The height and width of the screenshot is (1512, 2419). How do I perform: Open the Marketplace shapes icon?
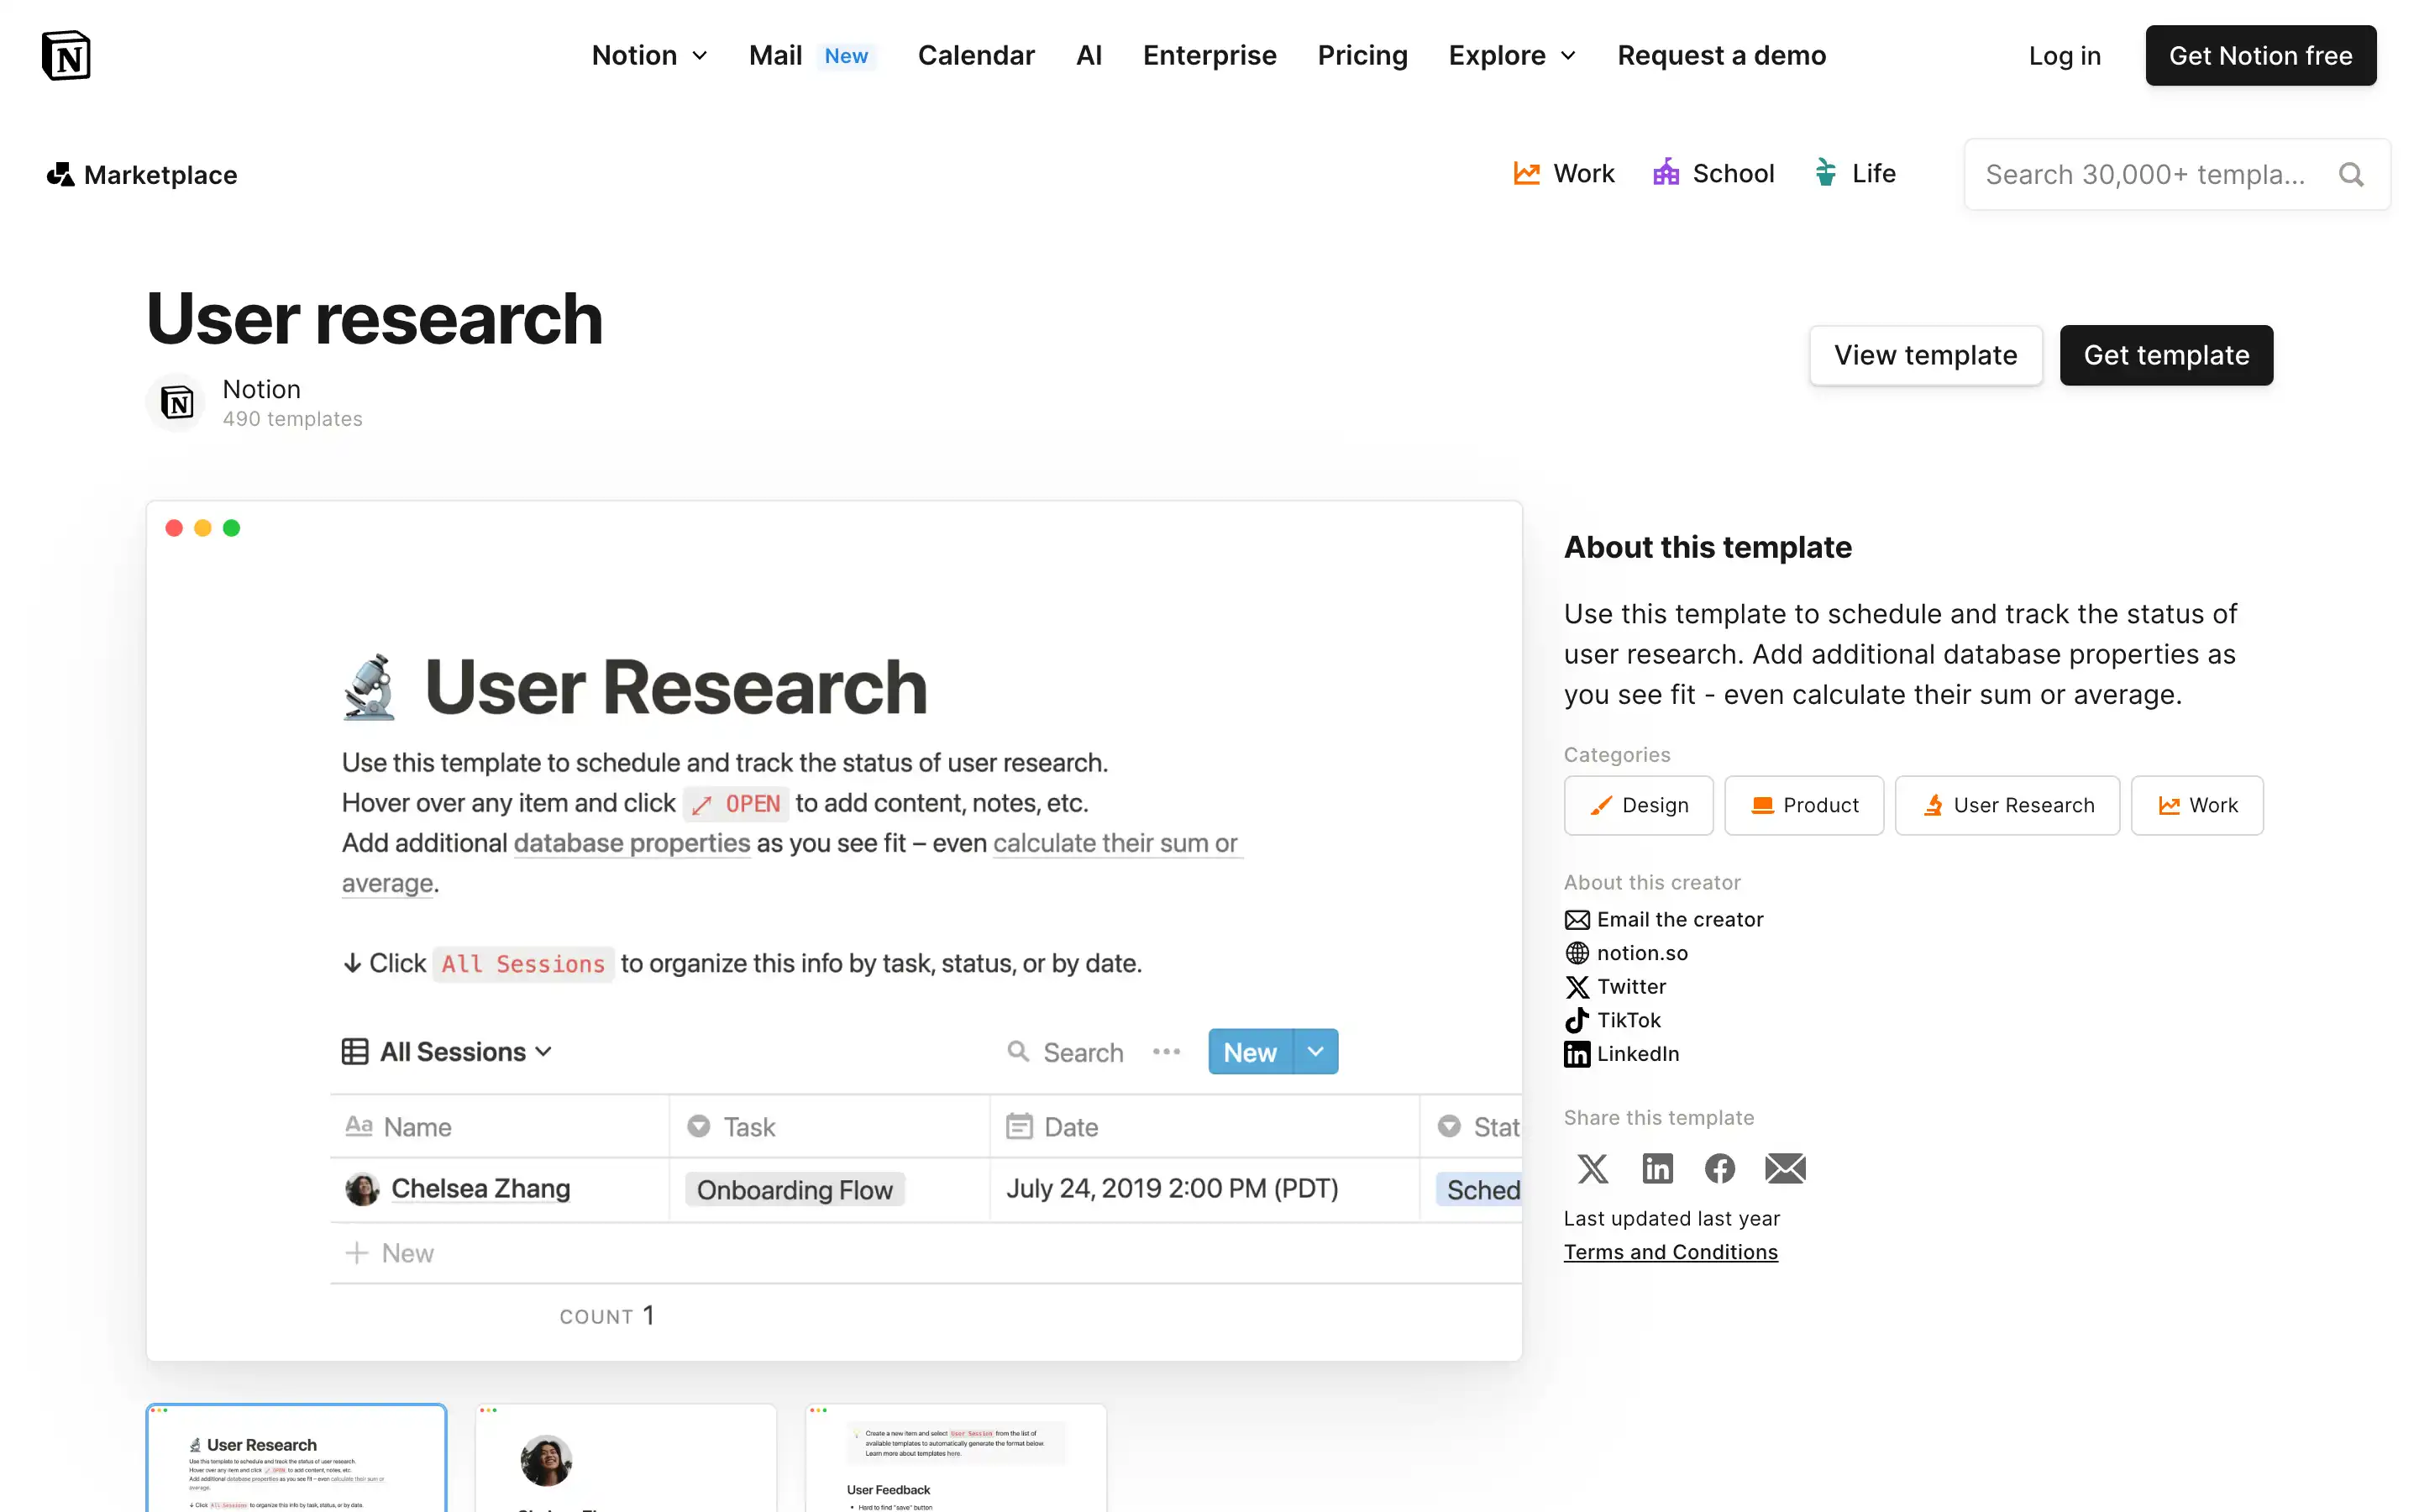(x=60, y=175)
